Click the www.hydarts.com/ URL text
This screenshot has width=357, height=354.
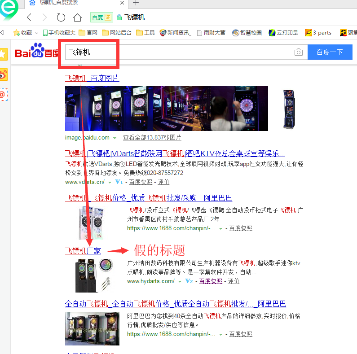pos(151,281)
